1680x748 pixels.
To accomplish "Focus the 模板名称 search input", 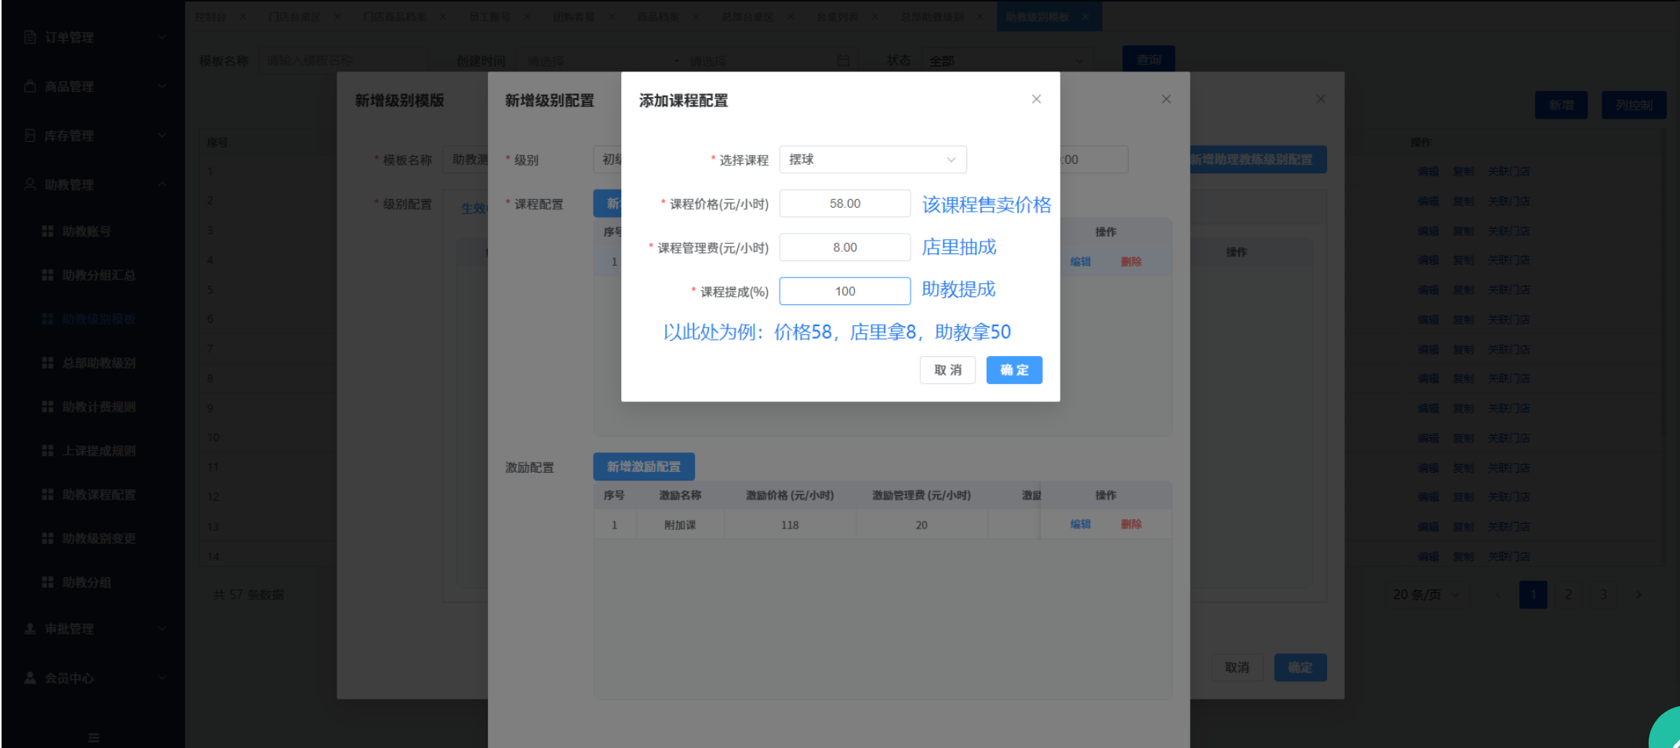I will pyautogui.click(x=344, y=60).
